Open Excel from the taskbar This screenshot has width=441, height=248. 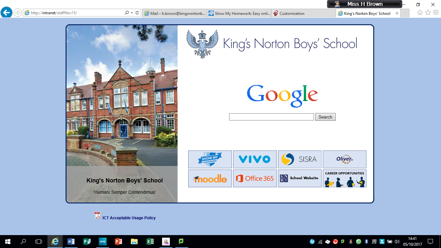click(150, 241)
